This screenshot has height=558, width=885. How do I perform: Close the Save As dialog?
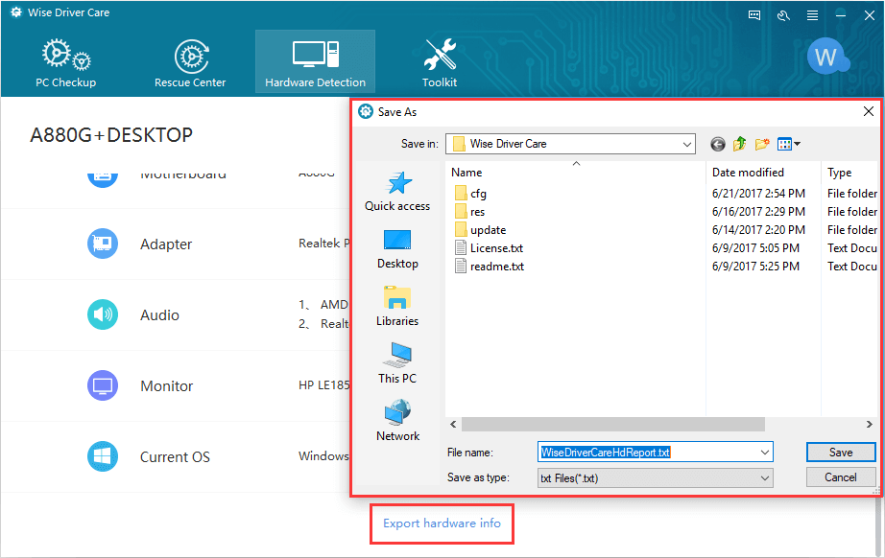click(869, 111)
